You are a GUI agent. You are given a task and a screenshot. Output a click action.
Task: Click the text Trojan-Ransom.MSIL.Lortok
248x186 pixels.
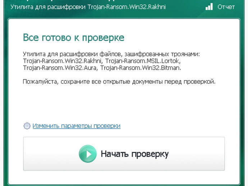point(143,61)
